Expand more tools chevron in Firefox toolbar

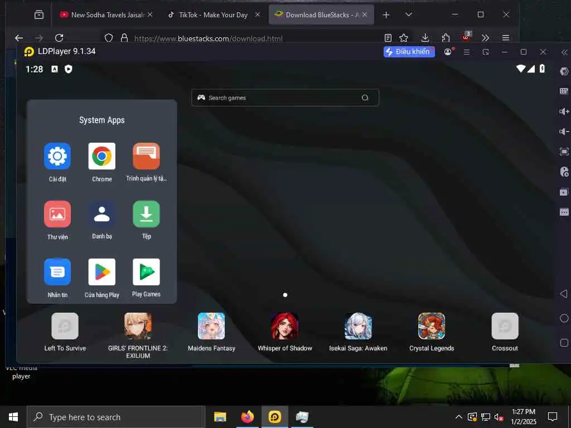coord(486,38)
